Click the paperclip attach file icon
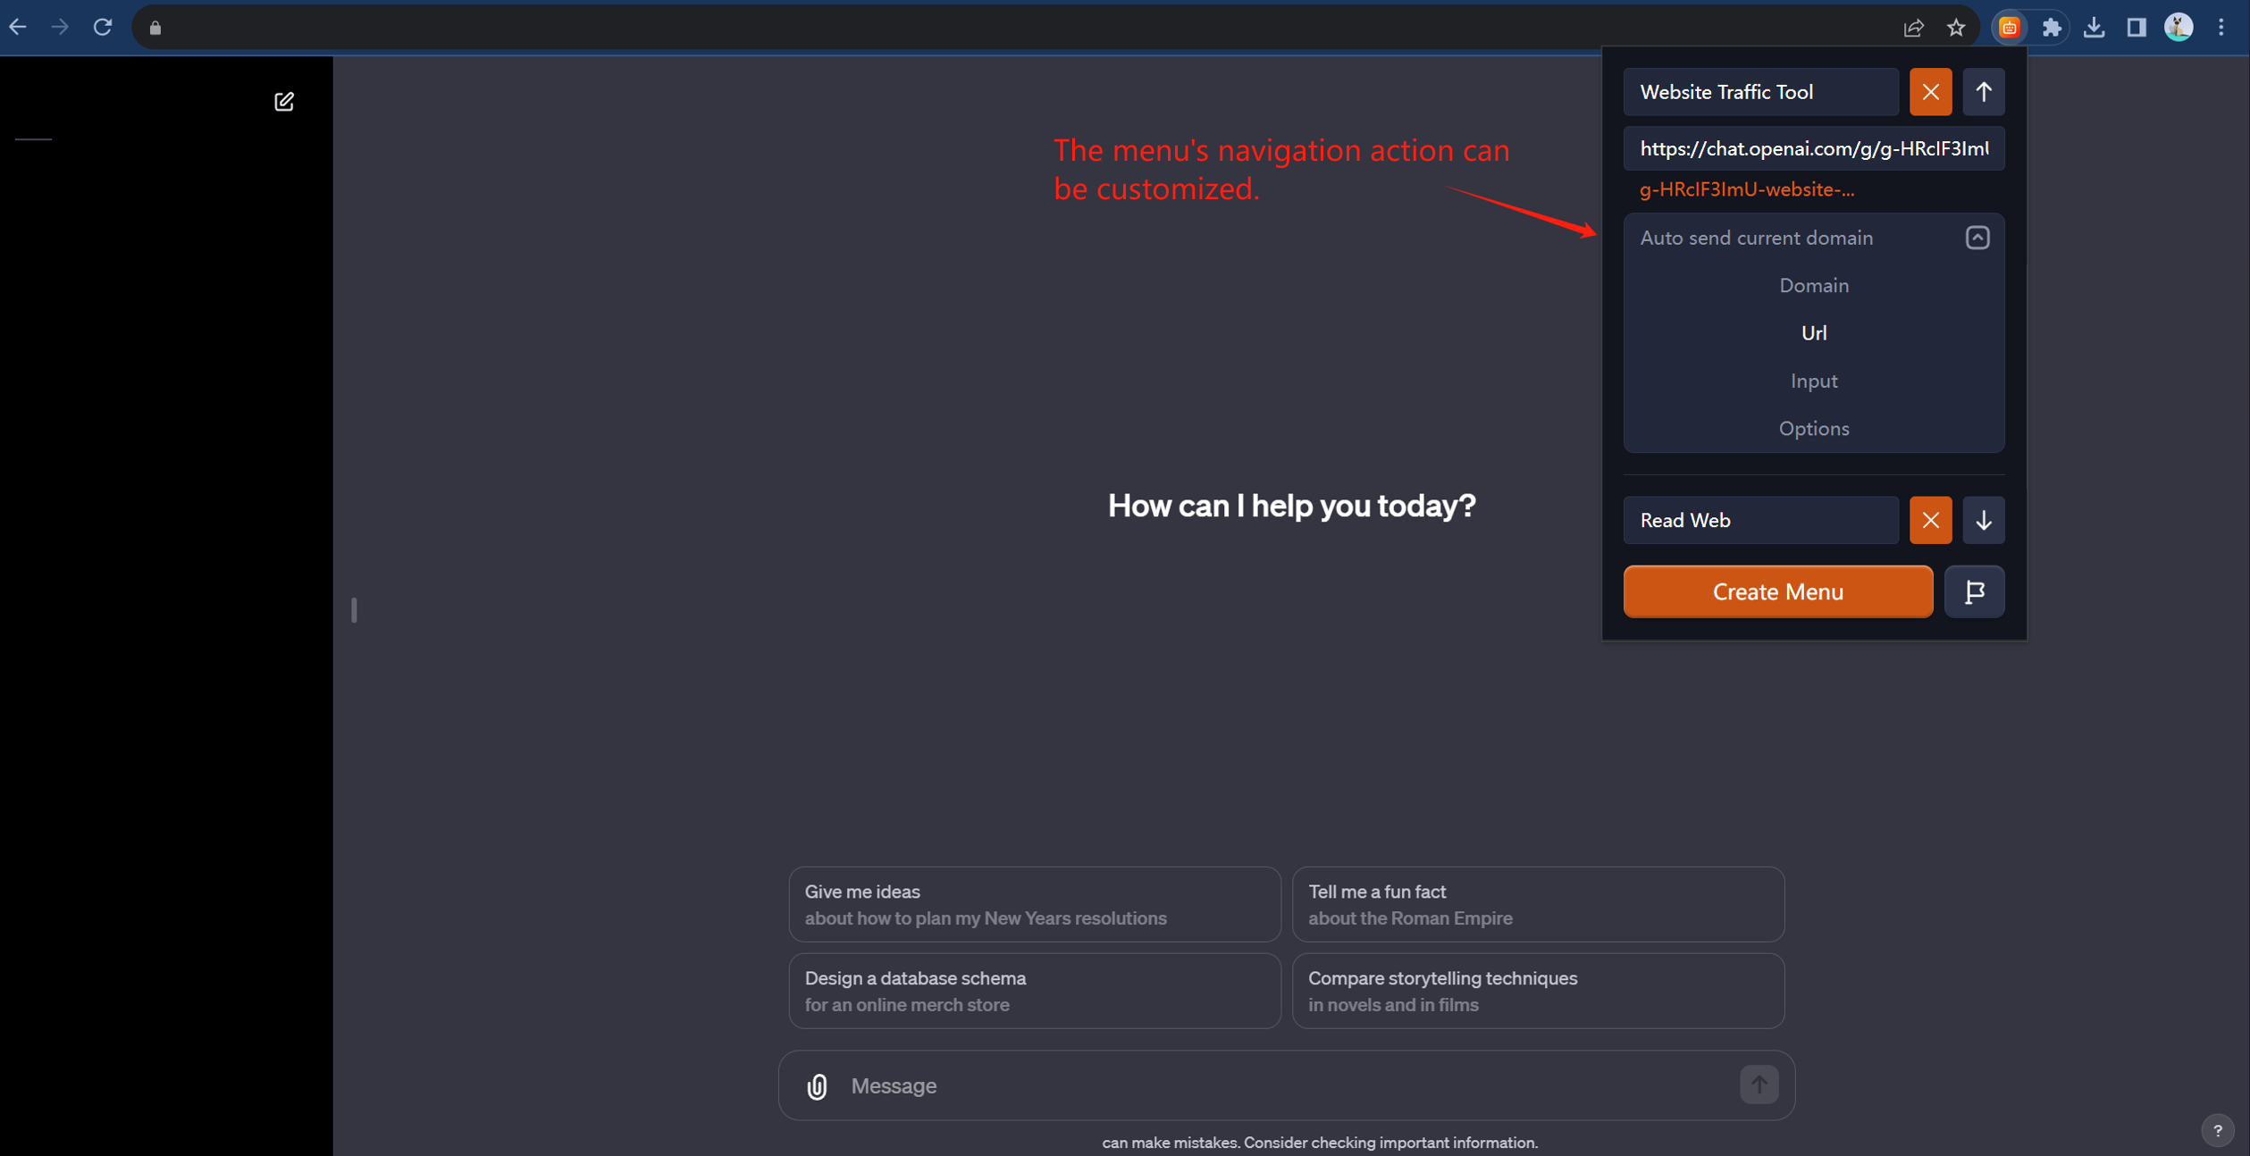Screen dimensions: 2250x1156 (817, 1085)
